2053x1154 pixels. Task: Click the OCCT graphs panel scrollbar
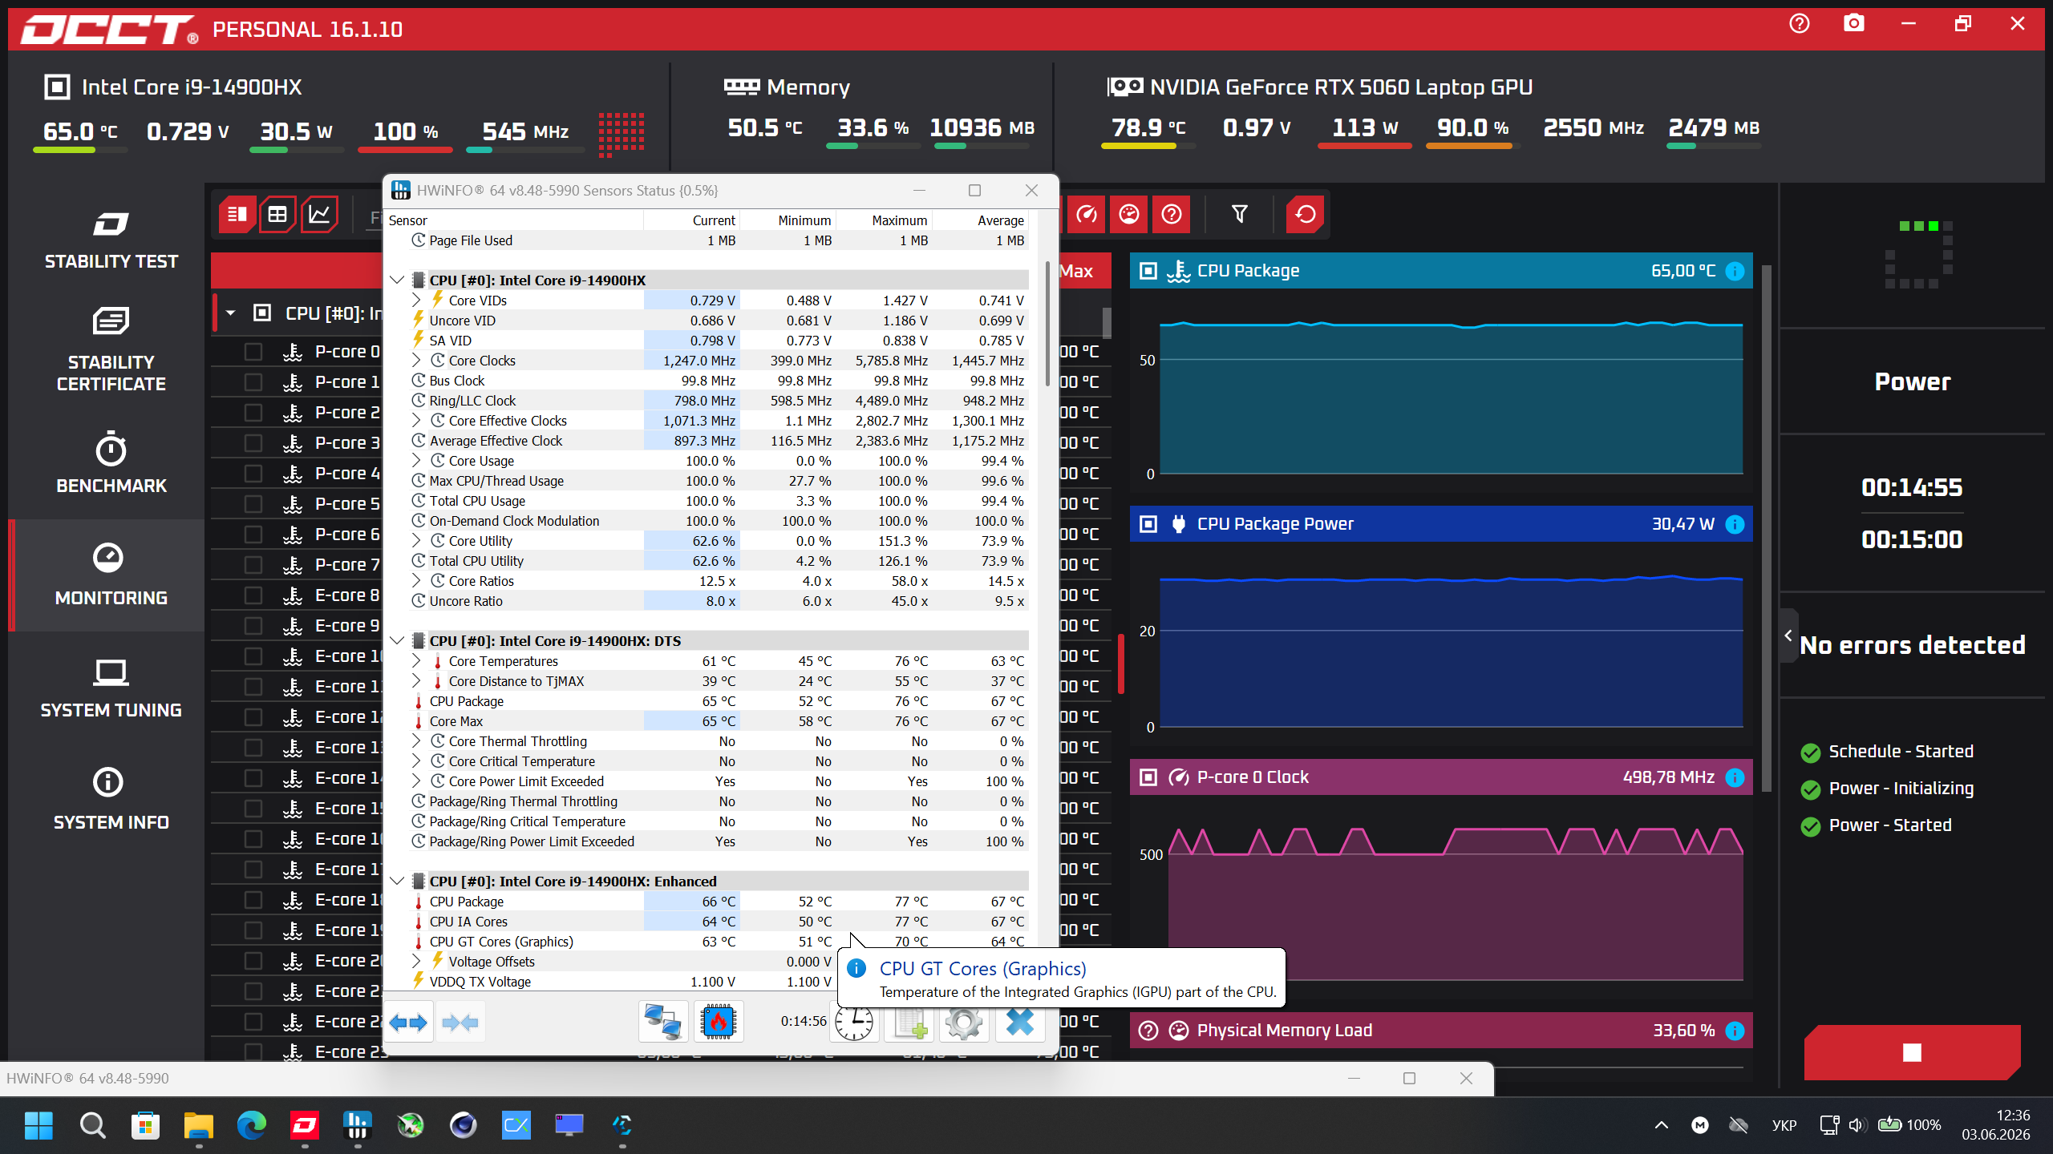pyautogui.click(x=1766, y=529)
